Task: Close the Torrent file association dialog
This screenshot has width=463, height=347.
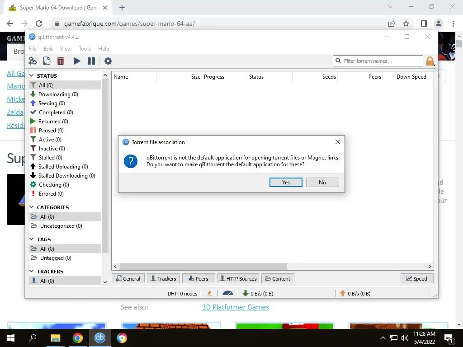Action: point(338,142)
